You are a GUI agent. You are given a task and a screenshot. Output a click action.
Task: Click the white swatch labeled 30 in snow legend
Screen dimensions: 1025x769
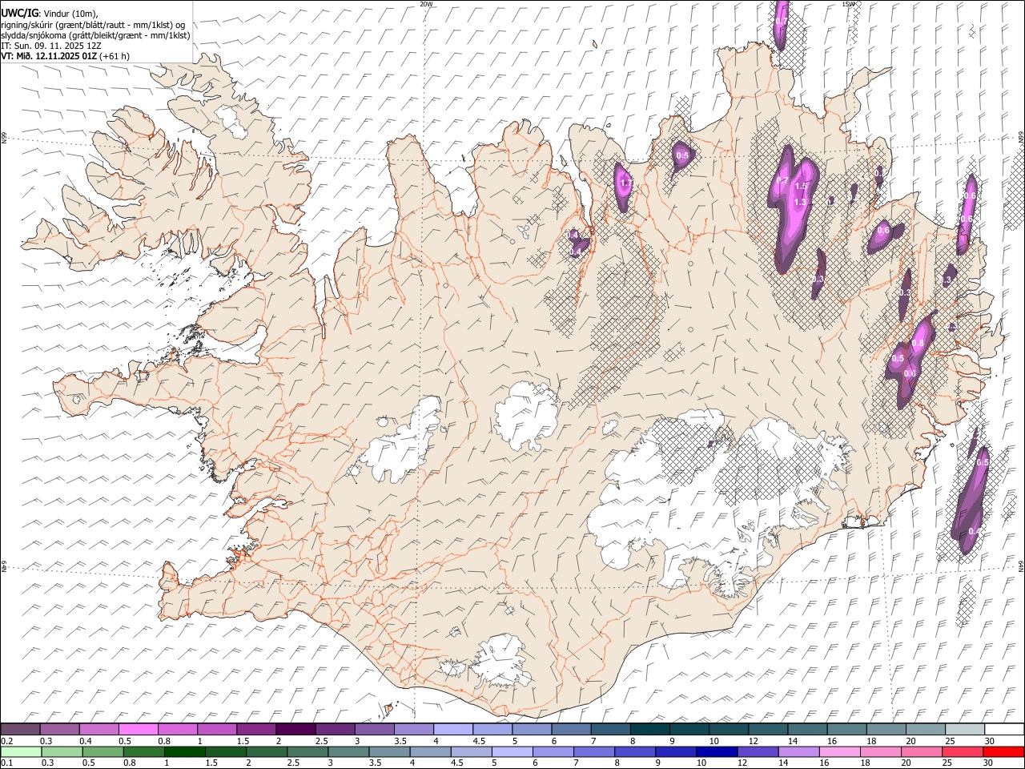[x=1004, y=730]
